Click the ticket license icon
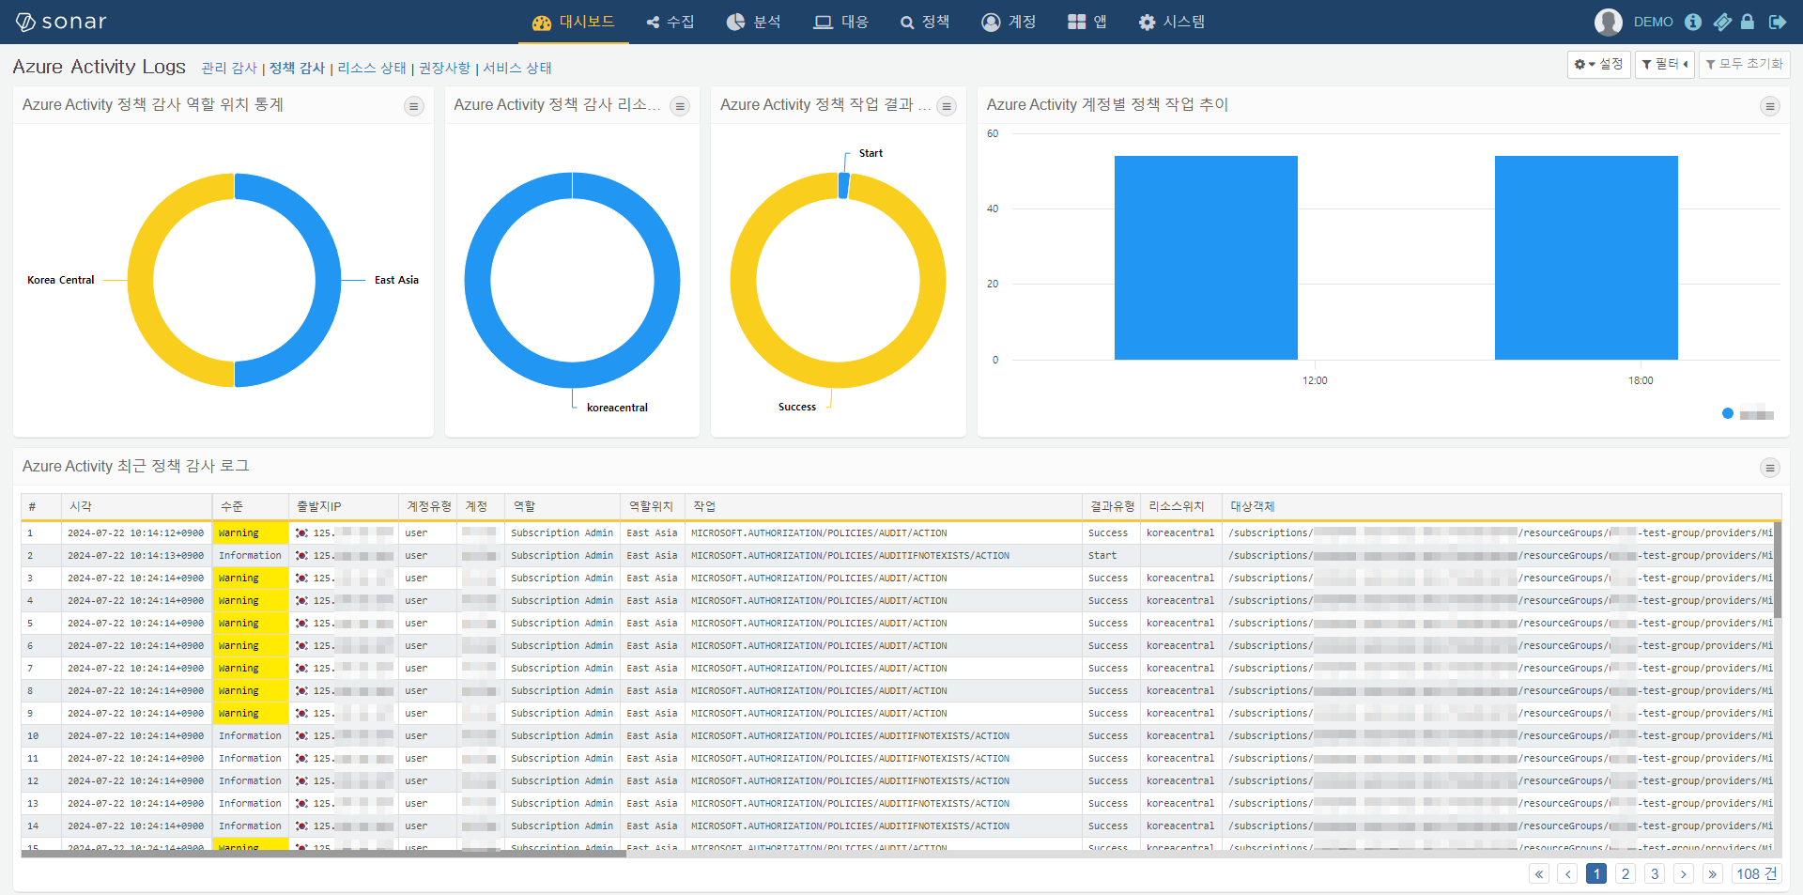This screenshot has width=1803, height=895. (1722, 22)
